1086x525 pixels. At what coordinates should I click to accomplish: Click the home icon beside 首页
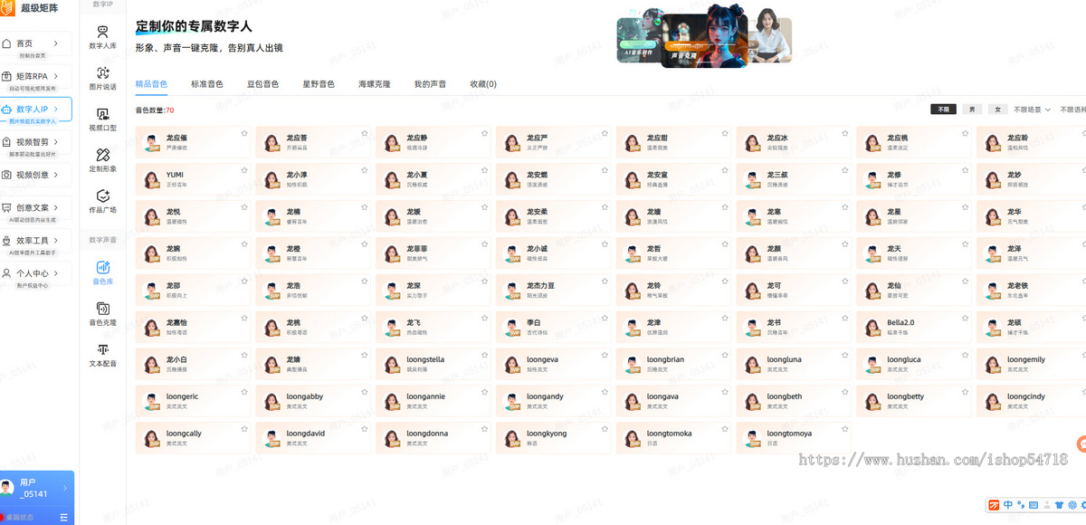coord(6,43)
